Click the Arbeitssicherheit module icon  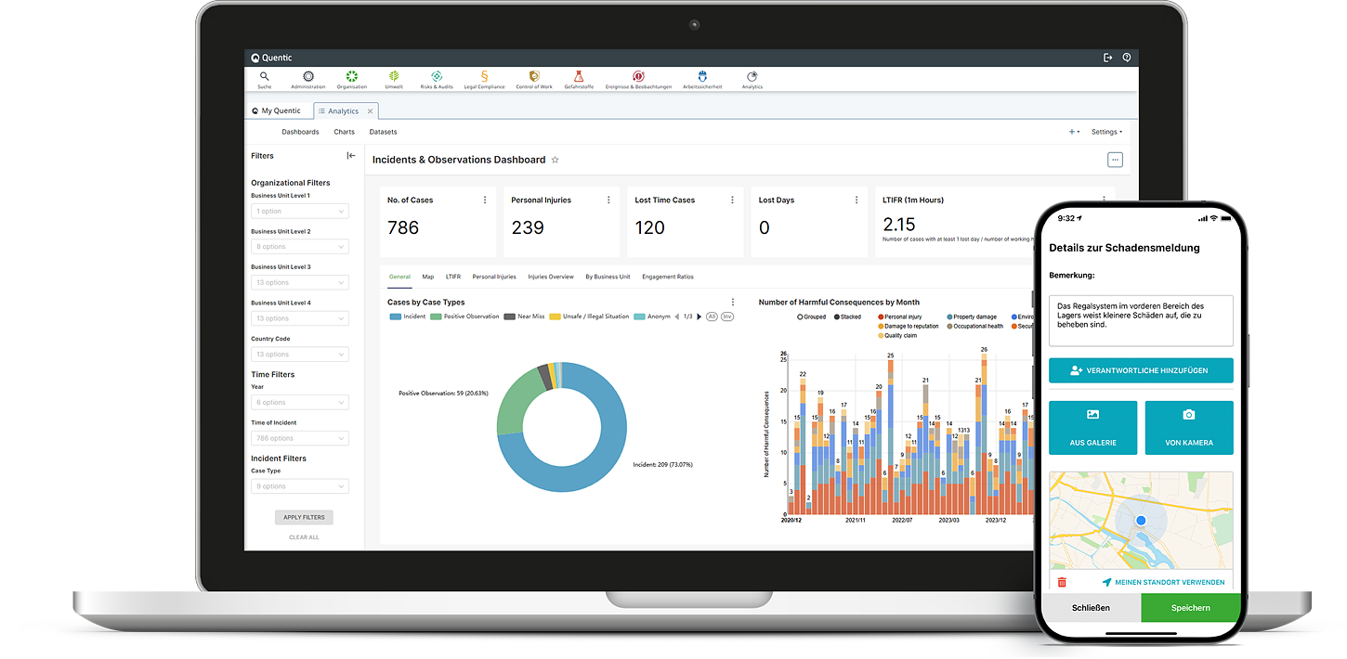click(702, 78)
